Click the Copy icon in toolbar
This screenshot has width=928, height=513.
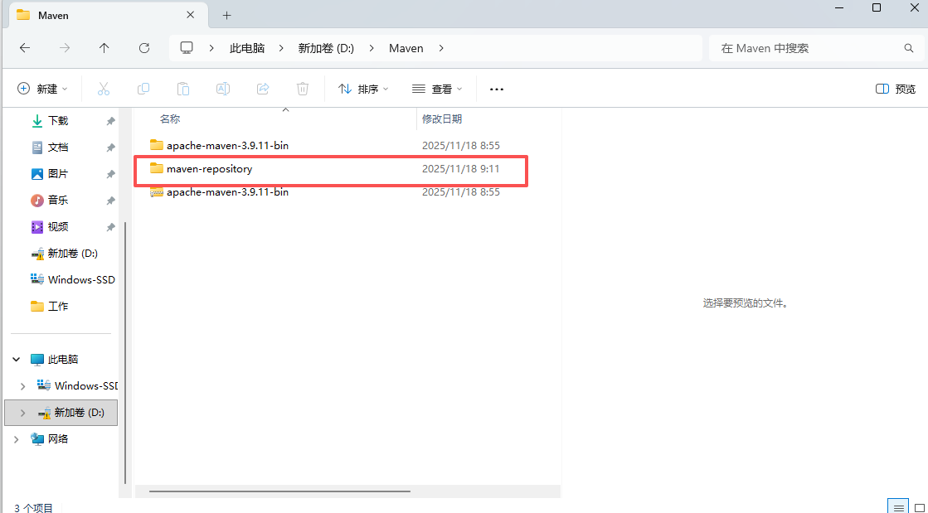click(143, 89)
